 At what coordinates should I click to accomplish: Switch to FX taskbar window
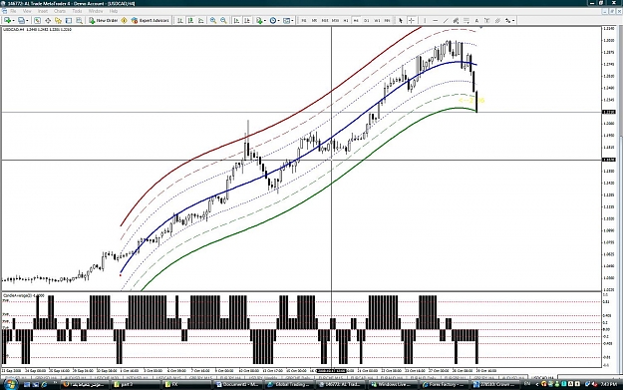click(x=186, y=384)
